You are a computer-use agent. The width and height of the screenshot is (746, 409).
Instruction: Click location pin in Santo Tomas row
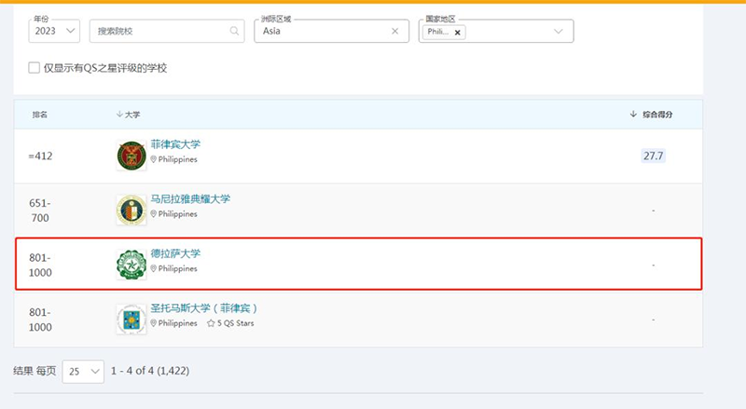click(154, 323)
